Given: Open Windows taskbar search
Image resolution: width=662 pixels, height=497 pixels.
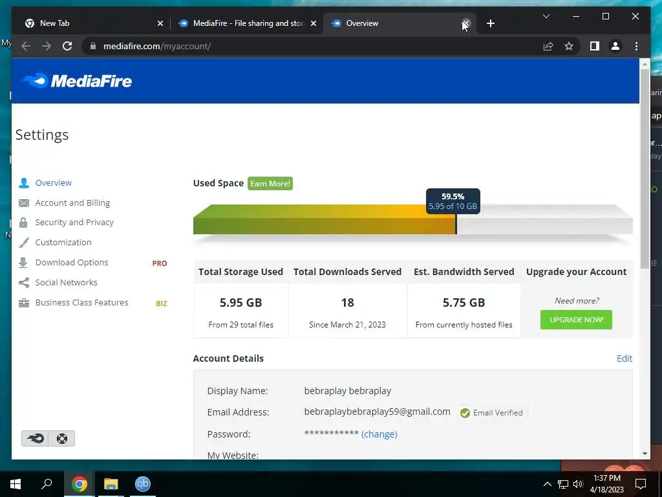Looking at the screenshot, I should coord(47,484).
